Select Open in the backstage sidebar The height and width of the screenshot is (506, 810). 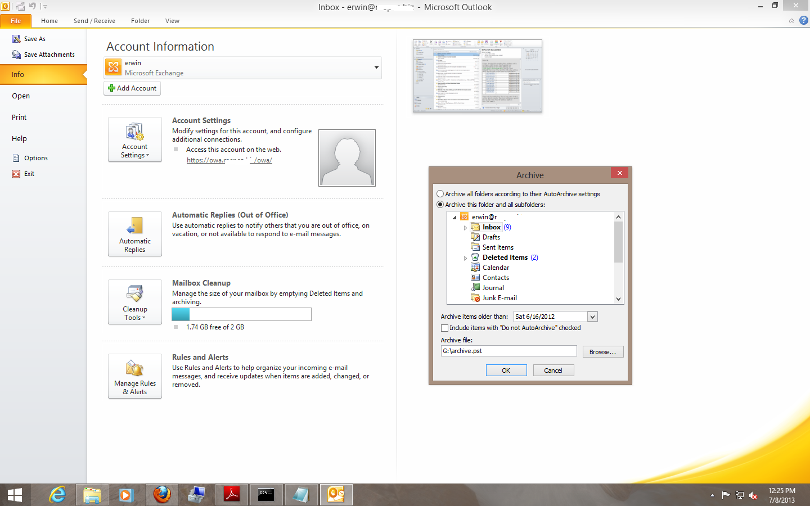tap(21, 96)
